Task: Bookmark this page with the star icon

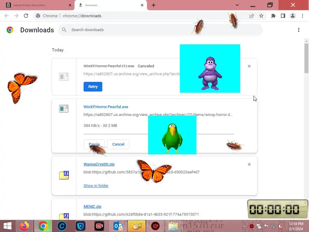Action: [261, 16]
